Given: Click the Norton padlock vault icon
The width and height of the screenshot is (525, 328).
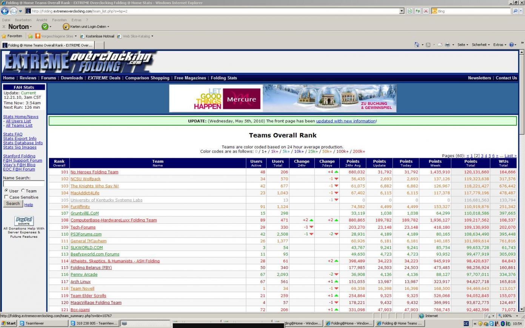Looking at the screenshot, I should point(66,26).
